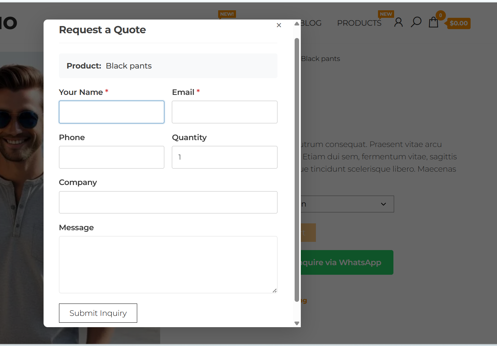497x346 pixels.
Task: Open the PRODUCTS menu
Action: [359, 23]
